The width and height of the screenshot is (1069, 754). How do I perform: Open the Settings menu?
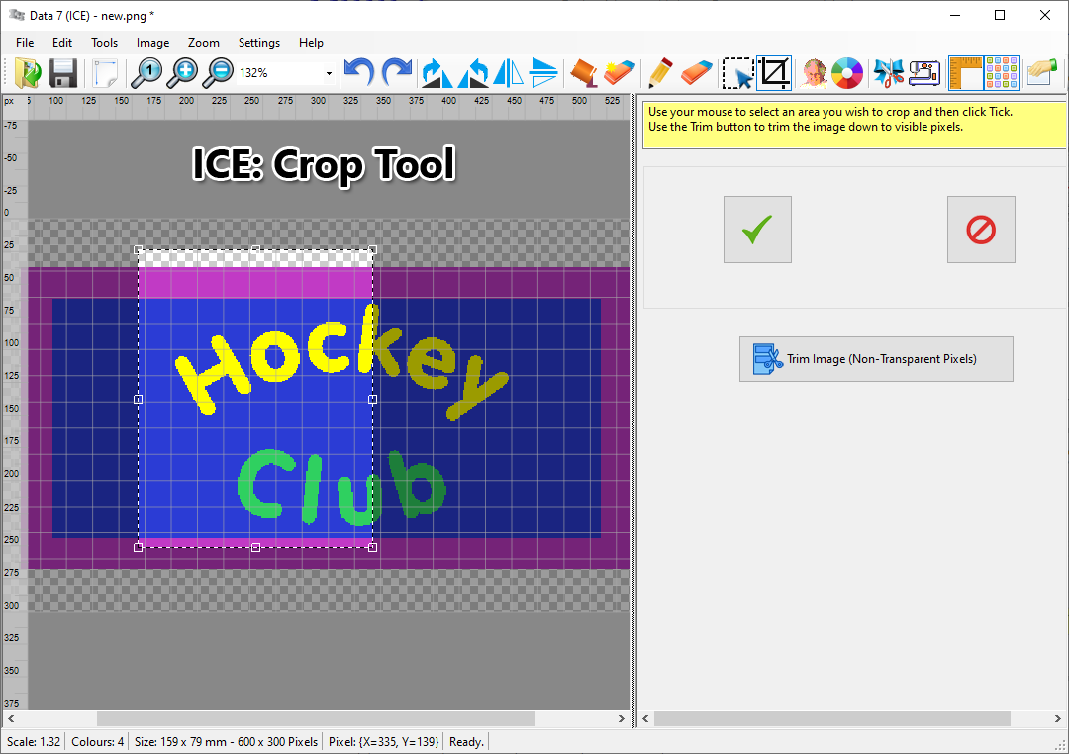(x=258, y=43)
